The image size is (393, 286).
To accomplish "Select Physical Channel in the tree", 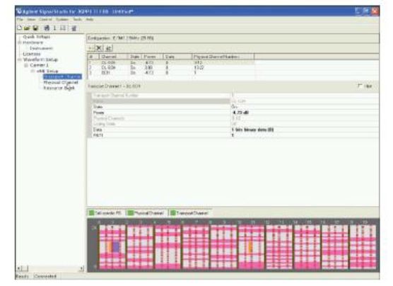I will coord(61,82).
